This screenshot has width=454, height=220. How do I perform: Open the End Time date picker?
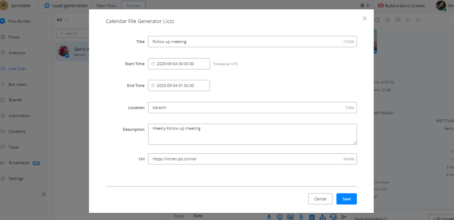(x=179, y=86)
